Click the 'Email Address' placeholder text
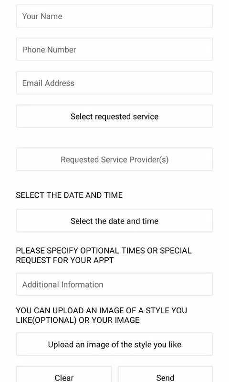Image resolution: width=229 pixels, height=382 pixels. tap(48, 83)
